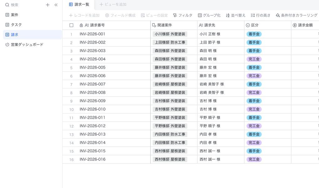Viewport: 319px width, 188px height.
Task: Click 着手金 tag in INV-2026-001 row
Action: [x=254, y=34]
